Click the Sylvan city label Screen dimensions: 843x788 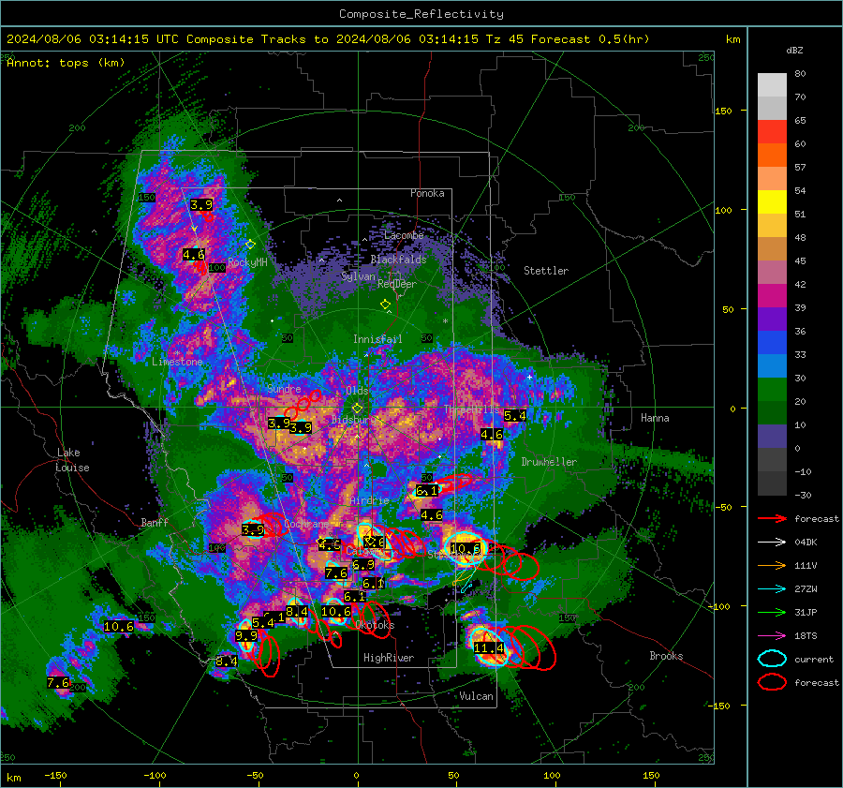(x=358, y=276)
